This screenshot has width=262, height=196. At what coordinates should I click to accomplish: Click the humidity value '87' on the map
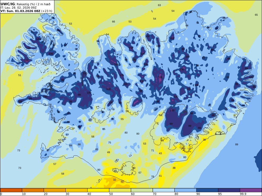pyautogui.click(x=67, y=135)
